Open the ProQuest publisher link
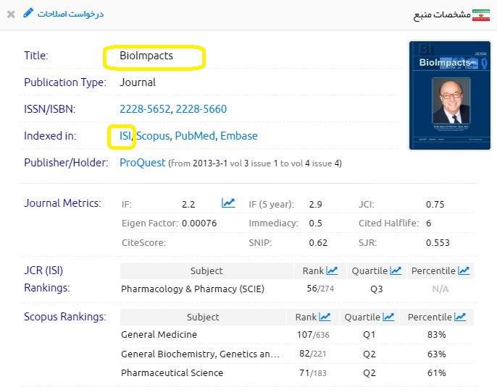497x392 pixels. point(142,163)
